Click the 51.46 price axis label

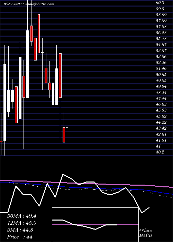tap(162, 68)
